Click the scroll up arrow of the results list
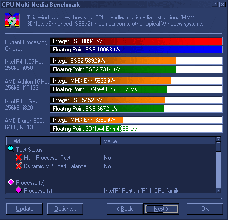The image size is (228, 220). click(219, 139)
